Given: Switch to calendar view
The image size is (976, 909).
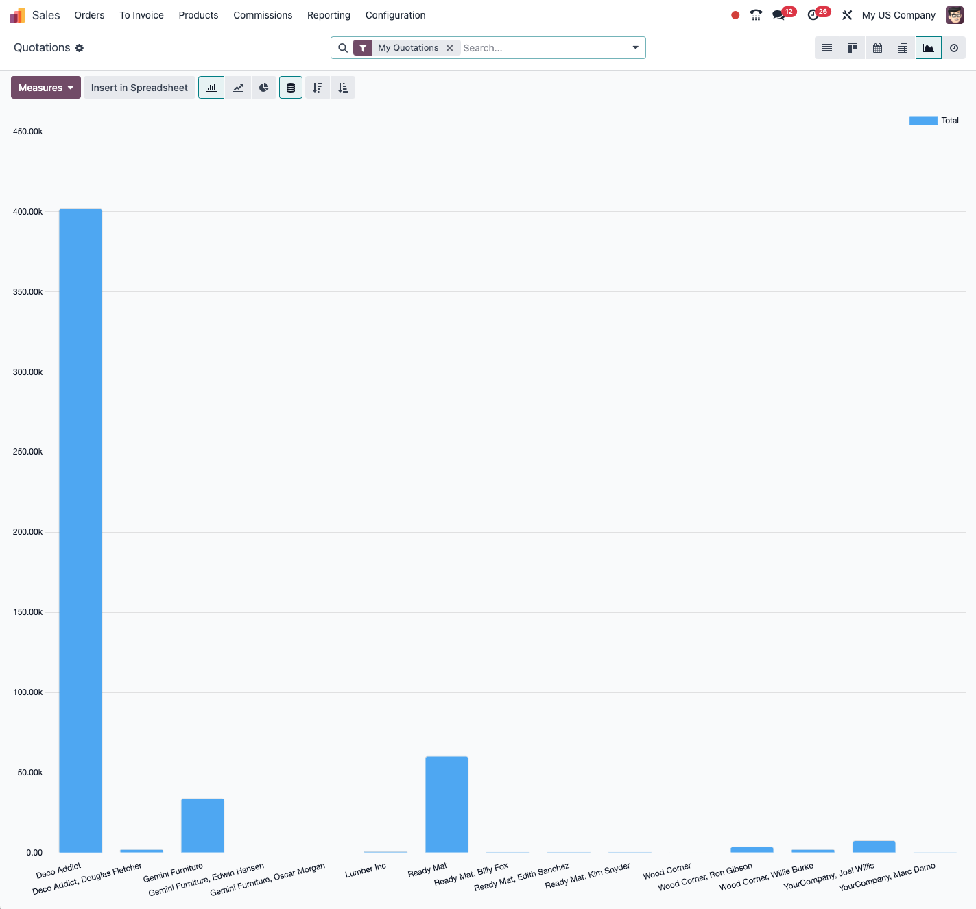Looking at the screenshot, I should (878, 48).
